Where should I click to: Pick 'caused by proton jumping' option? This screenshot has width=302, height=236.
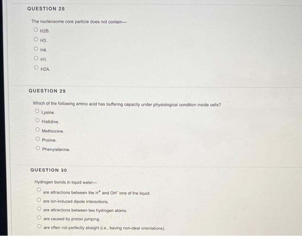pyautogui.click(x=39, y=217)
